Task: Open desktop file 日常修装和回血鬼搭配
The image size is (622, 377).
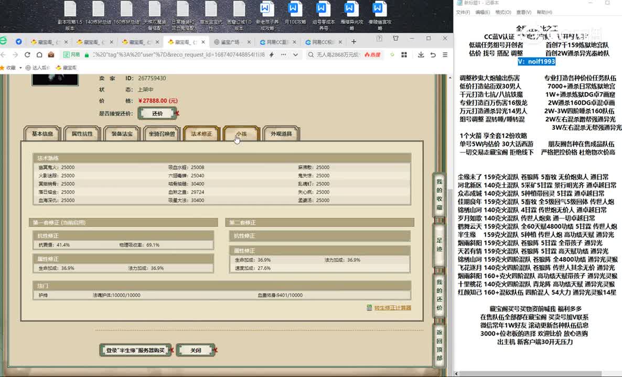Action: click(x=183, y=15)
